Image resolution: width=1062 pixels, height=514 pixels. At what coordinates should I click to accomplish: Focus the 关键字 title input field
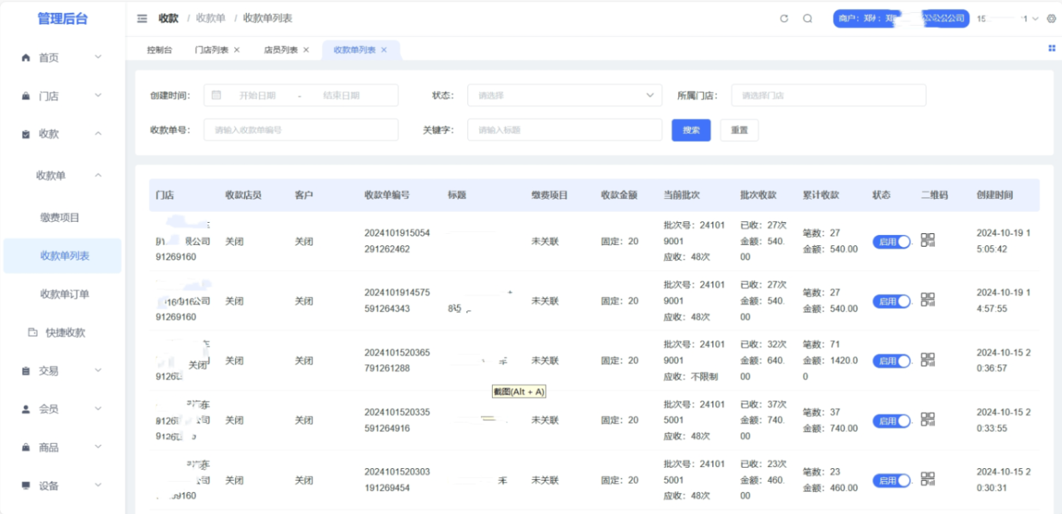[564, 130]
